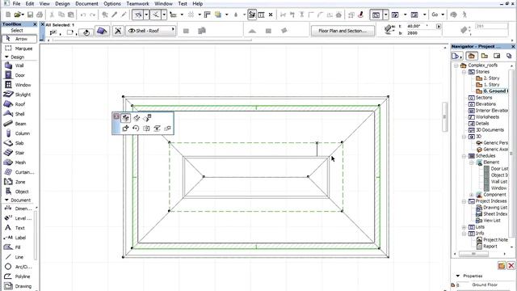This screenshot has width=517, height=291.
Task: Open the Design menu
Action: (x=62, y=3)
